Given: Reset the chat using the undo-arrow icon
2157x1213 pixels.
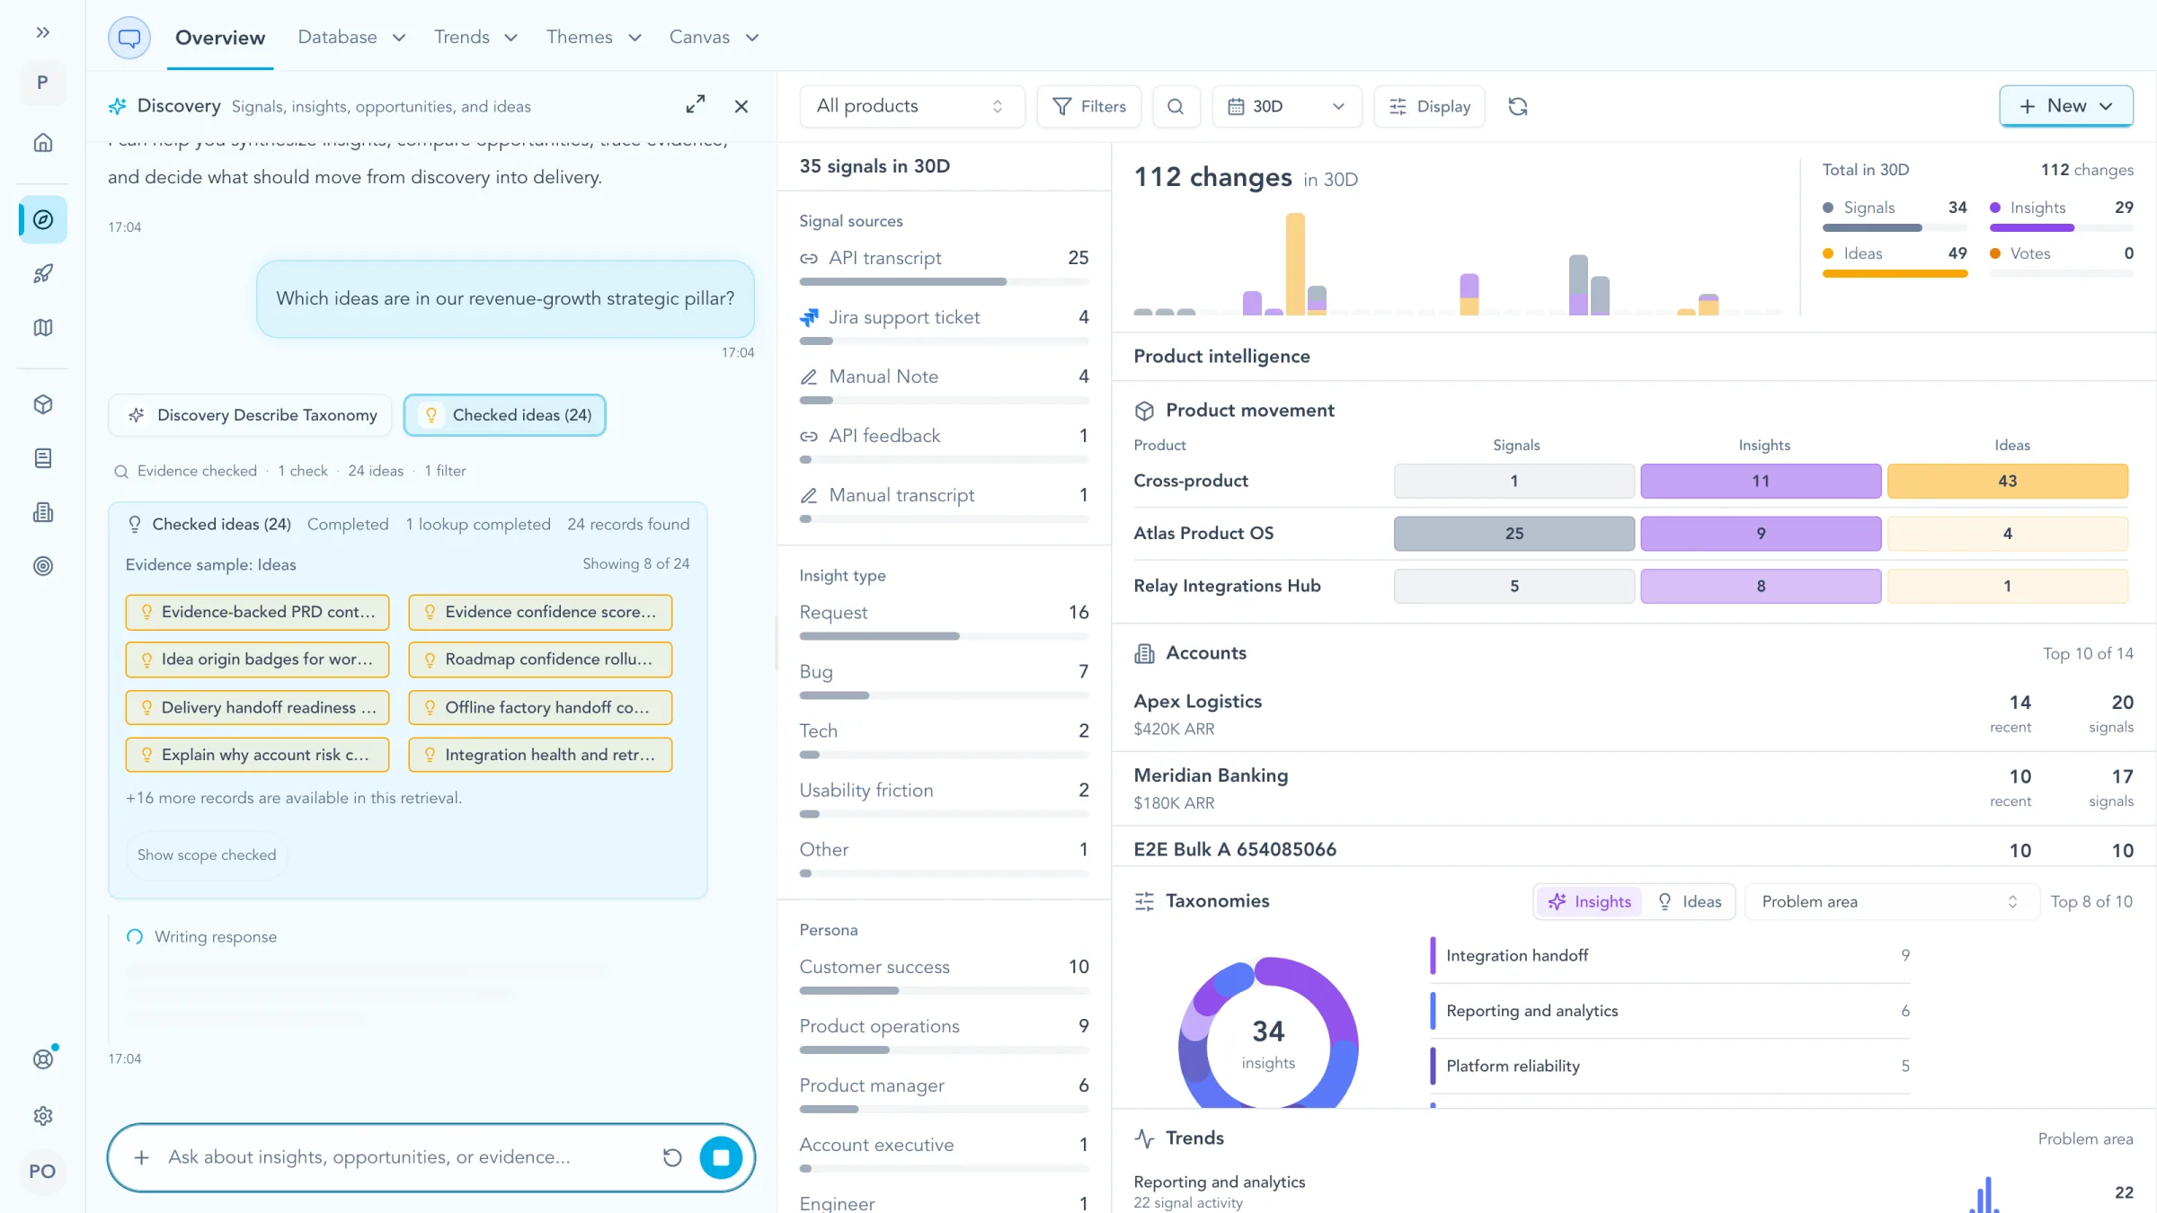Looking at the screenshot, I should click(671, 1157).
